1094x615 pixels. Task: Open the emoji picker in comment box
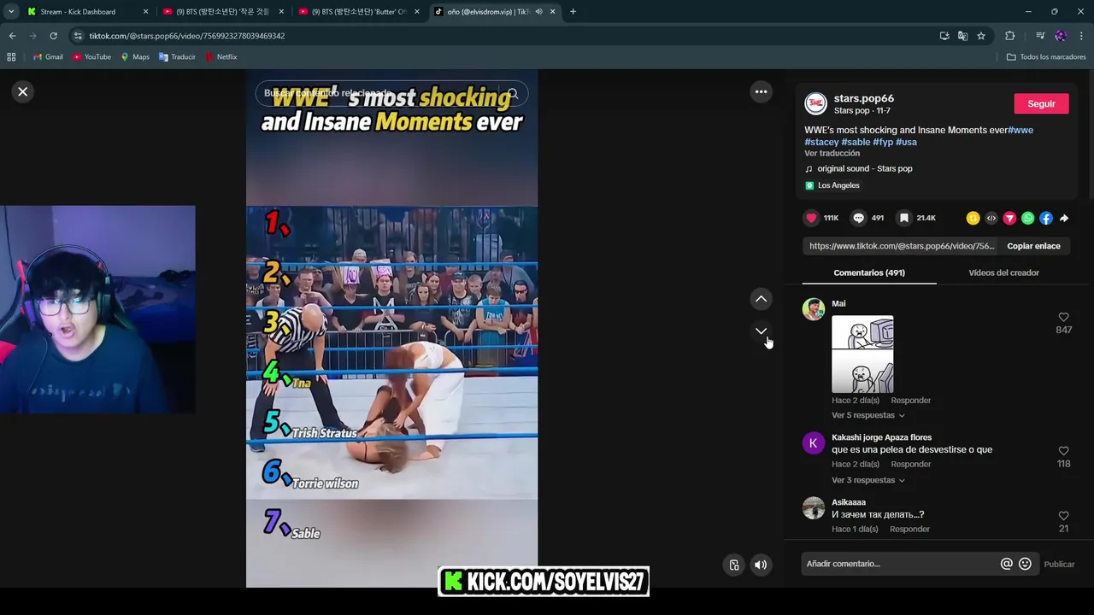[x=1025, y=564]
